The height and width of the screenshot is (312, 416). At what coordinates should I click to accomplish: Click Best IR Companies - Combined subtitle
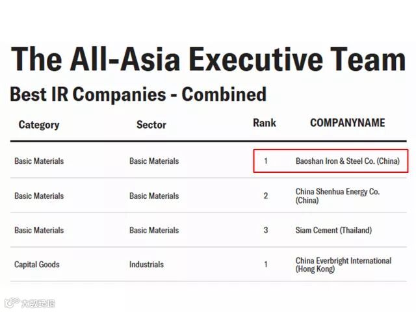138,94
